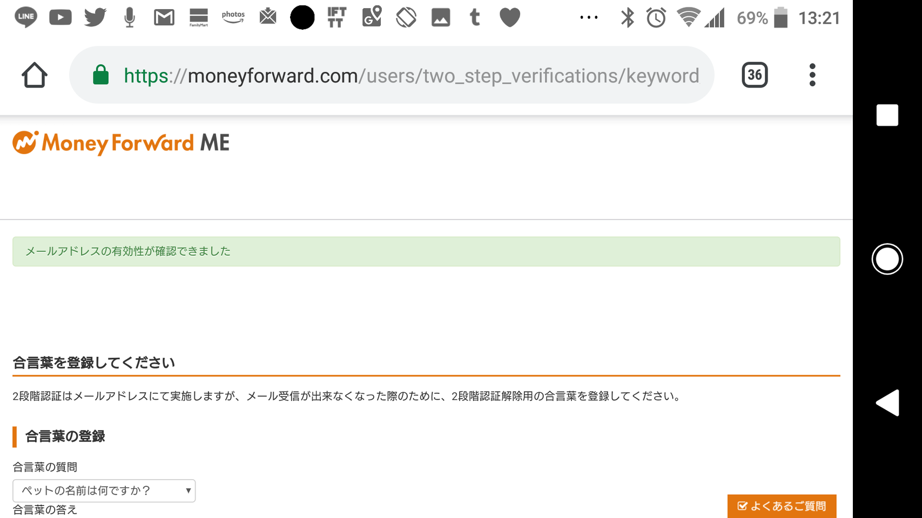Tap the cellular signal strength icon
This screenshot has width=922, height=518.
[x=715, y=18]
